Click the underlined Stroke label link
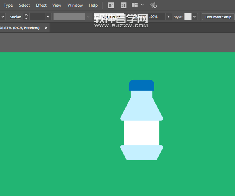Screen dimensions: 235x196 (15, 17)
